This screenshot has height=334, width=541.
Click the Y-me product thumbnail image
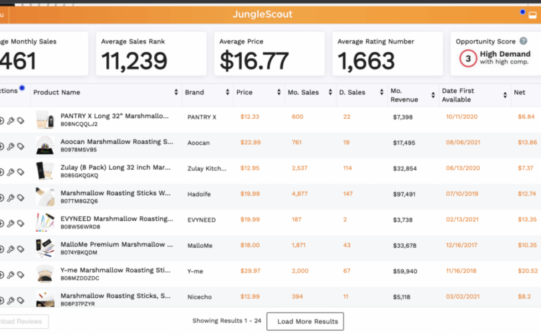point(45,274)
